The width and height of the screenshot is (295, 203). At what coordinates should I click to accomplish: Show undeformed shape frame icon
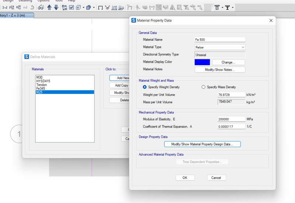pos(100,7)
